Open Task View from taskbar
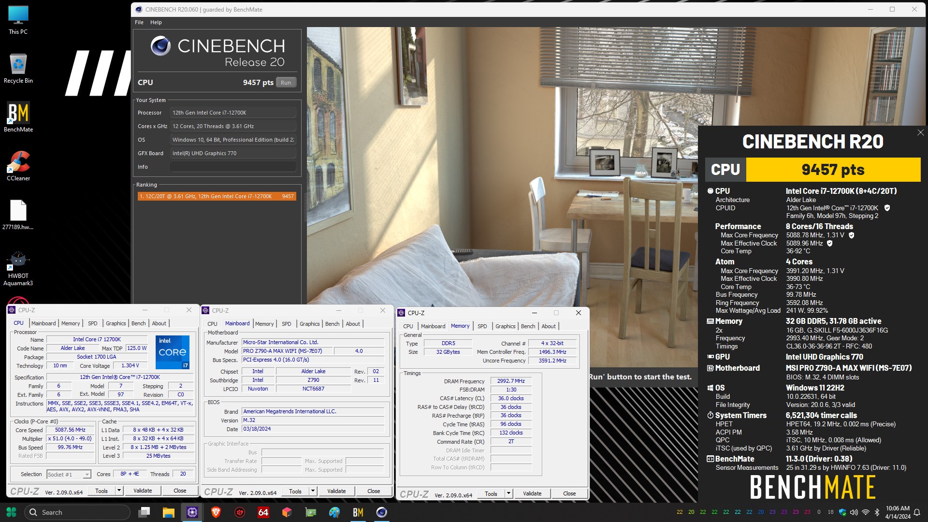Image resolution: width=928 pixels, height=522 pixels. pos(144,512)
